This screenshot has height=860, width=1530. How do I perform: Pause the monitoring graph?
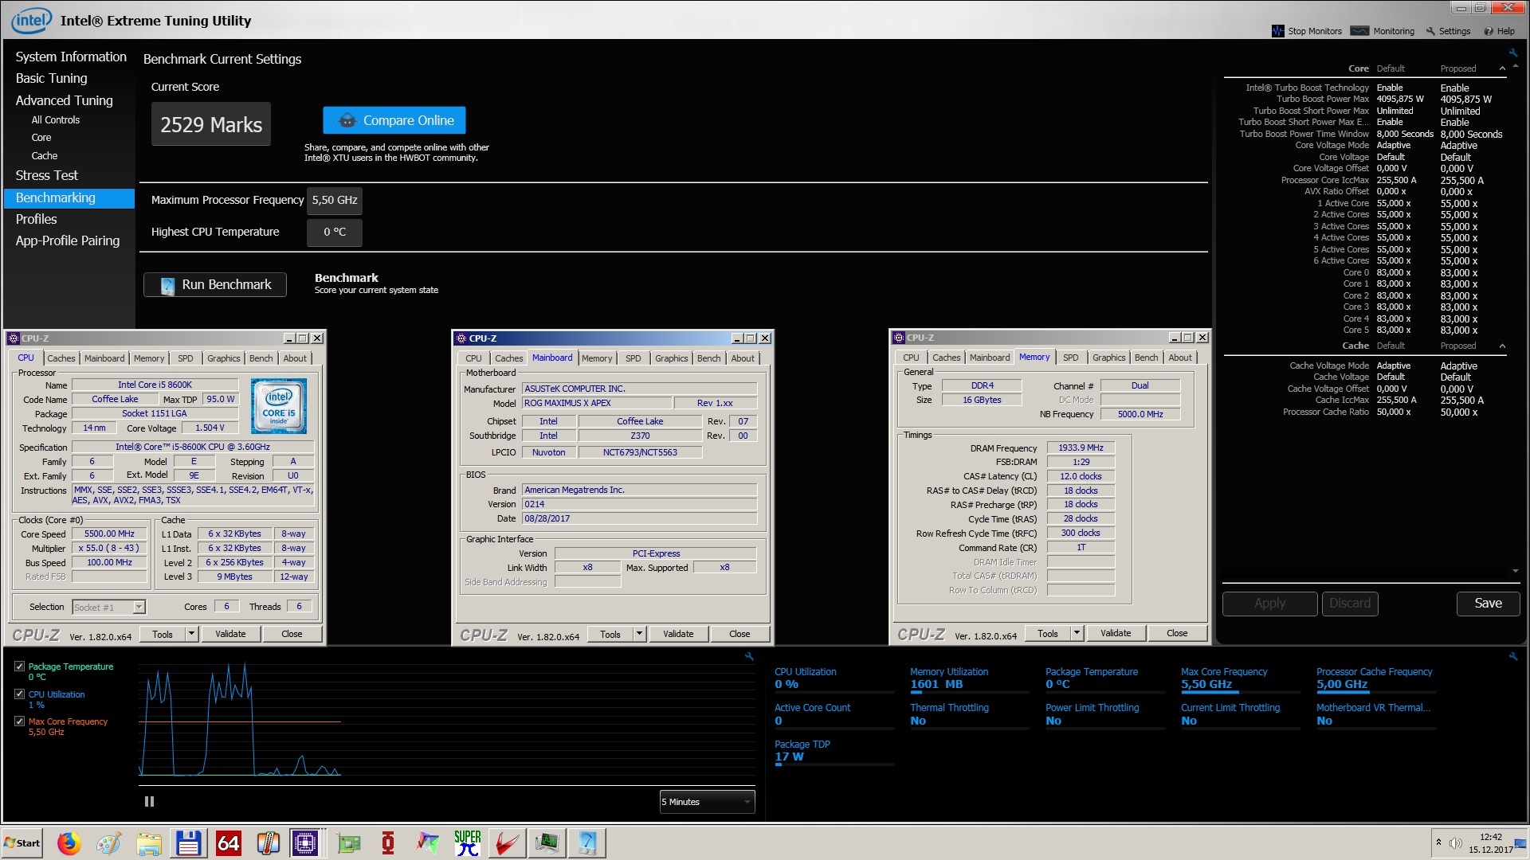click(x=149, y=802)
